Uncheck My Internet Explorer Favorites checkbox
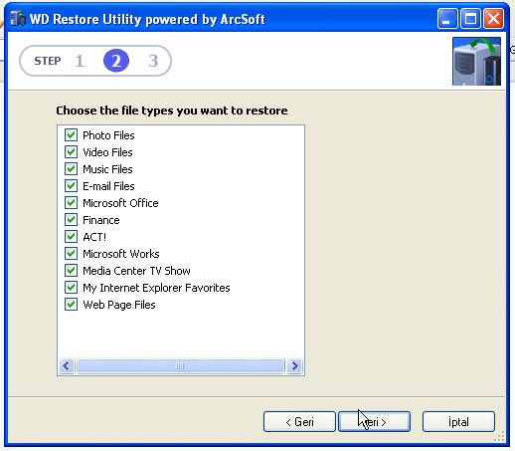Image resolution: width=515 pixels, height=451 pixels. point(71,288)
